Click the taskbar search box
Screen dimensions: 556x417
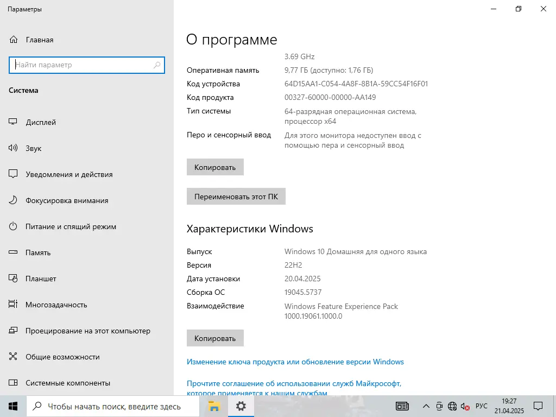[113, 406]
